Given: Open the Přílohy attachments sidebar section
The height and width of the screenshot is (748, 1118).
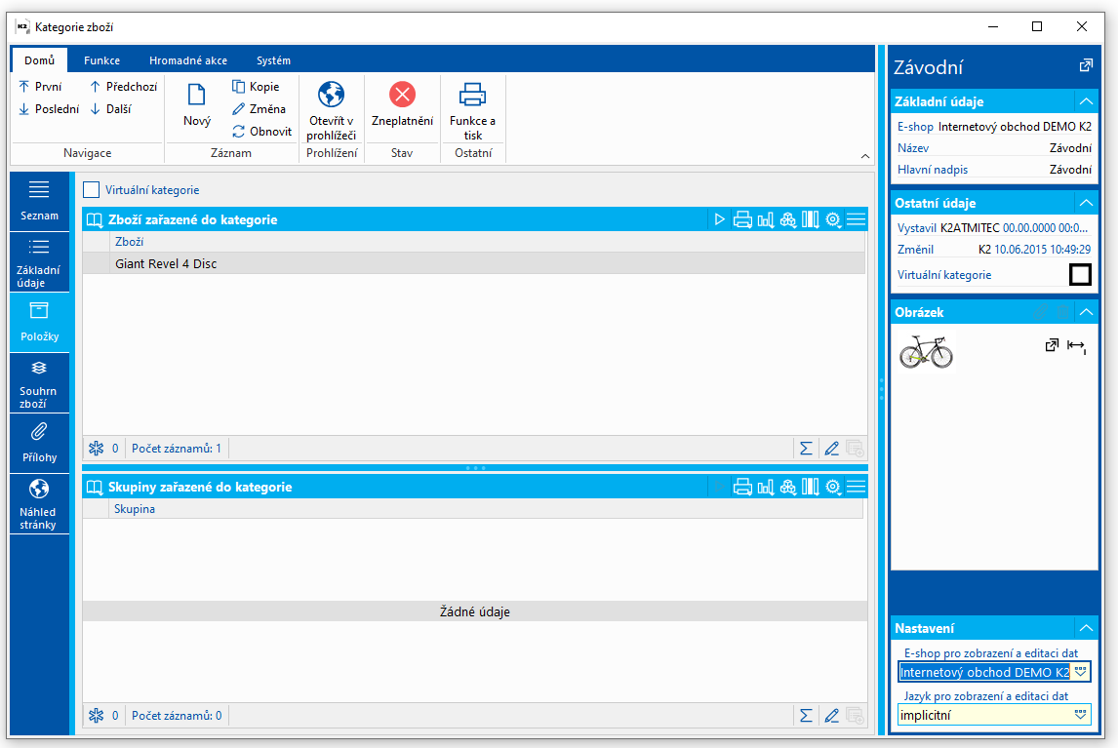Looking at the screenshot, I should click(x=39, y=444).
